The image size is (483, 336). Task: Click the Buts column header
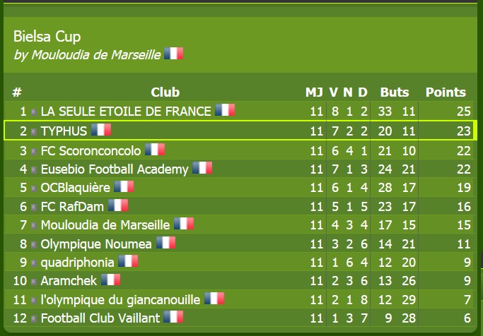coord(395,92)
